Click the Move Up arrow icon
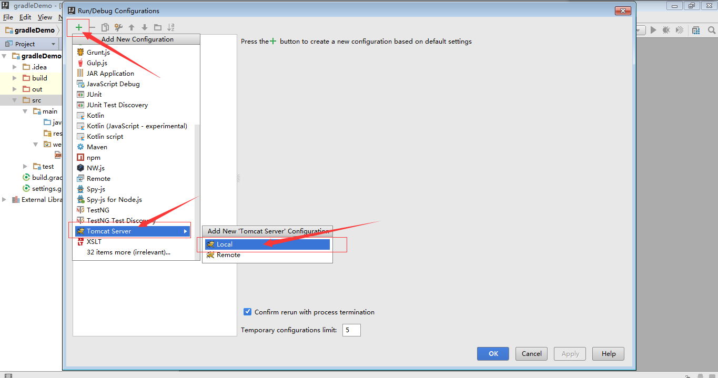Image resolution: width=718 pixels, height=378 pixels. [x=132, y=27]
